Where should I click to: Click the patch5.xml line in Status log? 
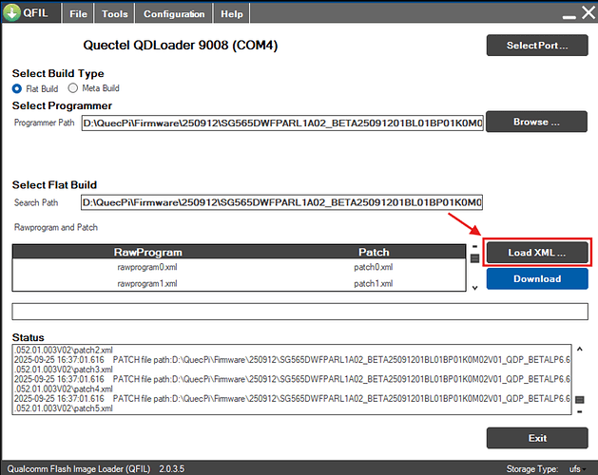click(64, 408)
